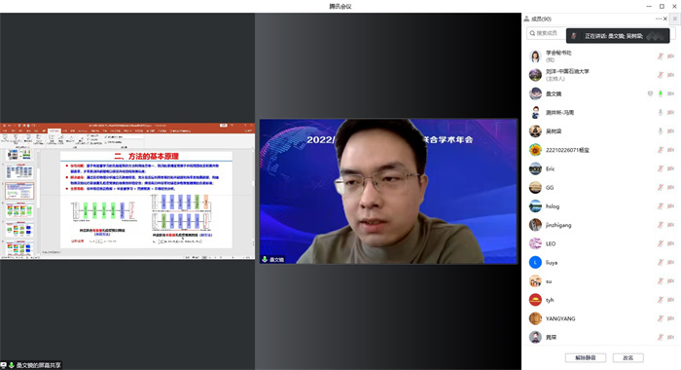Click the 成员(90) members panel title
The image size is (681, 370).
pyautogui.click(x=541, y=18)
